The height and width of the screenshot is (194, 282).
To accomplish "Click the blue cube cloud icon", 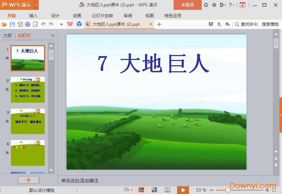I will click(79, 24).
